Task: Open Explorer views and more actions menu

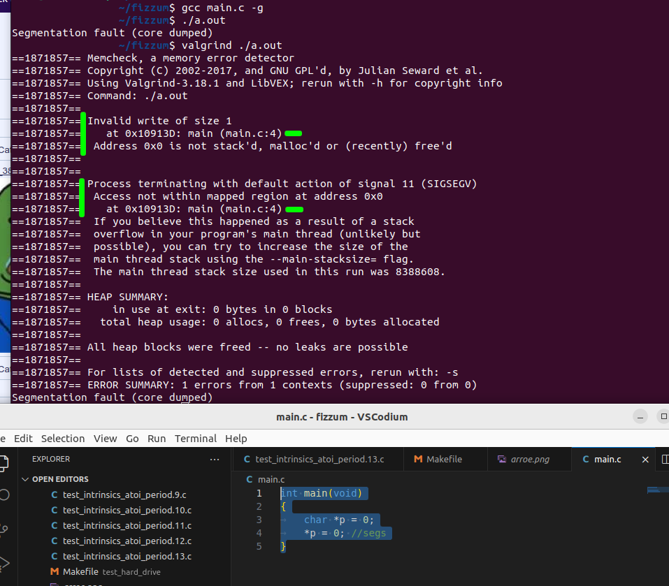Action: pyautogui.click(x=215, y=460)
